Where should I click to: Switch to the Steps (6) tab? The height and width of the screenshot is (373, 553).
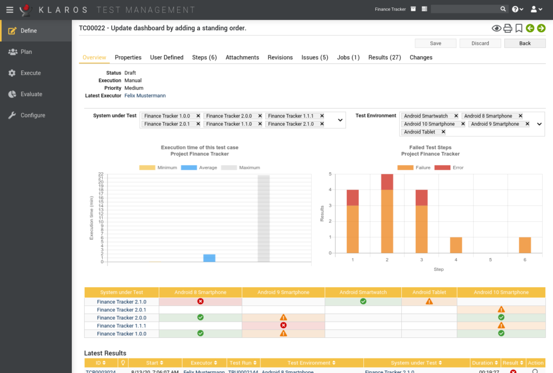(205, 57)
